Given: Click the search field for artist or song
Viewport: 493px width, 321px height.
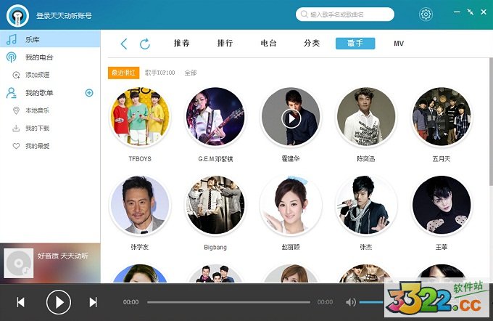Looking at the screenshot, I should (345, 15).
